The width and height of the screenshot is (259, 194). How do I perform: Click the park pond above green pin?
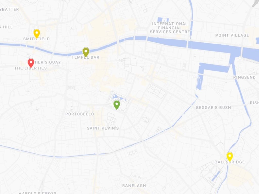(119, 98)
